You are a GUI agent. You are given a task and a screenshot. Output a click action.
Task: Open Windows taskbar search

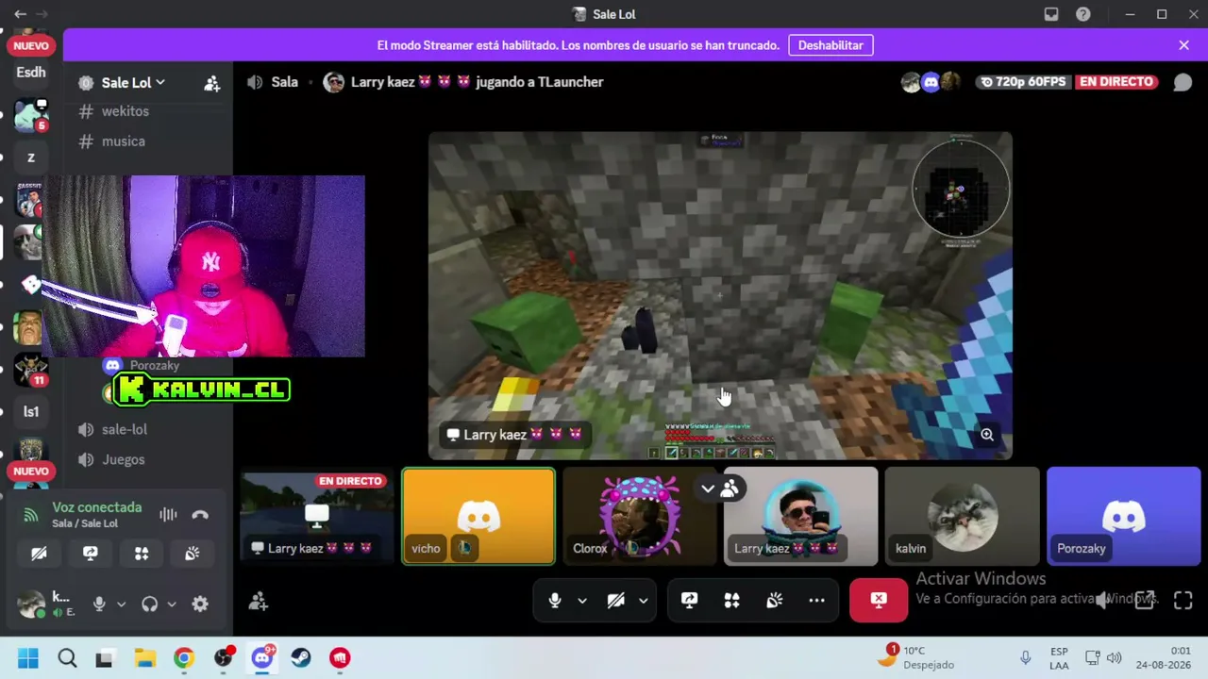coord(67,658)
